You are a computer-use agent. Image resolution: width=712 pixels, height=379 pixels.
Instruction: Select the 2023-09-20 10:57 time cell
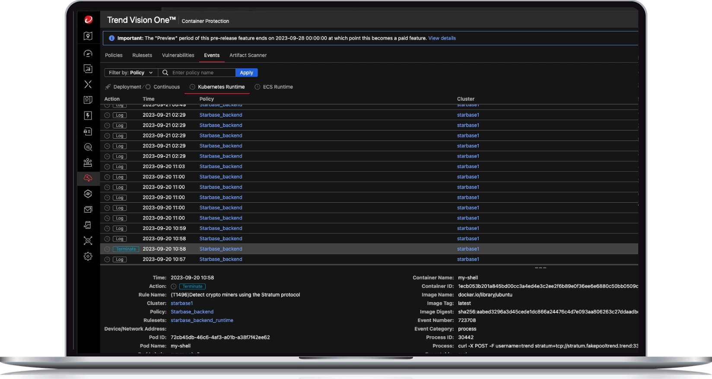(164, 259)
